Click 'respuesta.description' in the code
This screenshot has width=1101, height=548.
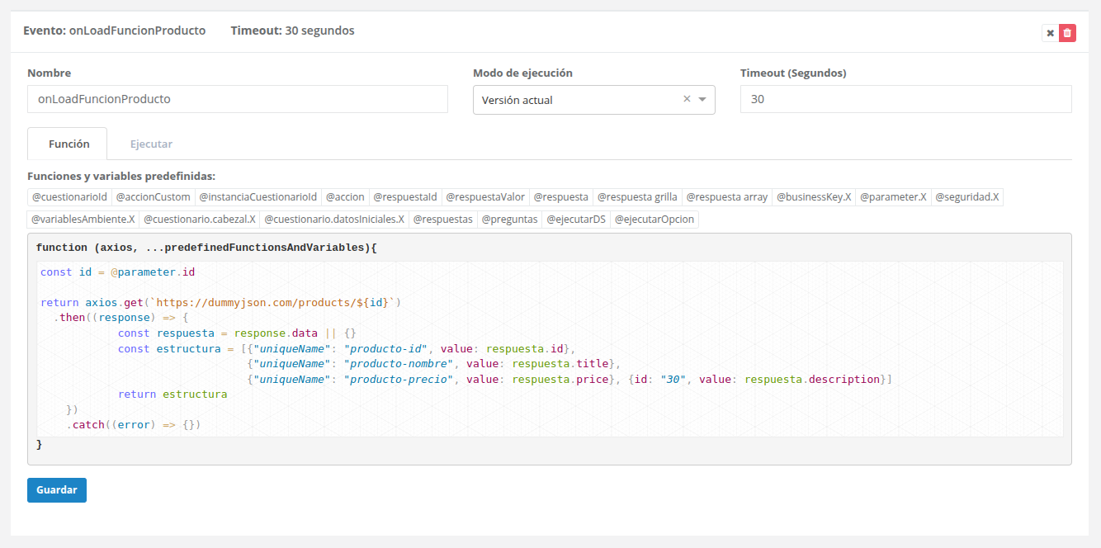pyautogui.click(x=812, y=379)
